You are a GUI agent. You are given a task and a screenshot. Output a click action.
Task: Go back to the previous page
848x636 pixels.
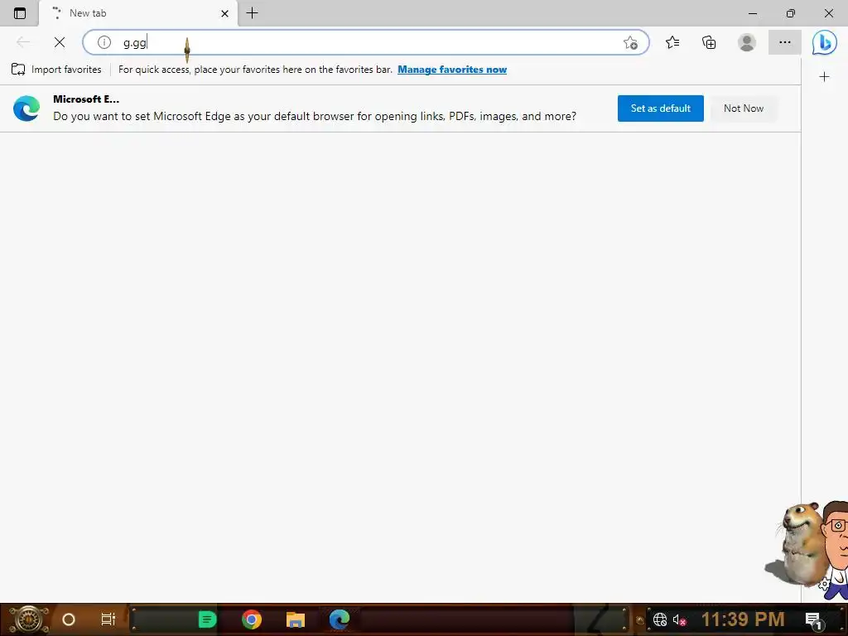point(23,42)
